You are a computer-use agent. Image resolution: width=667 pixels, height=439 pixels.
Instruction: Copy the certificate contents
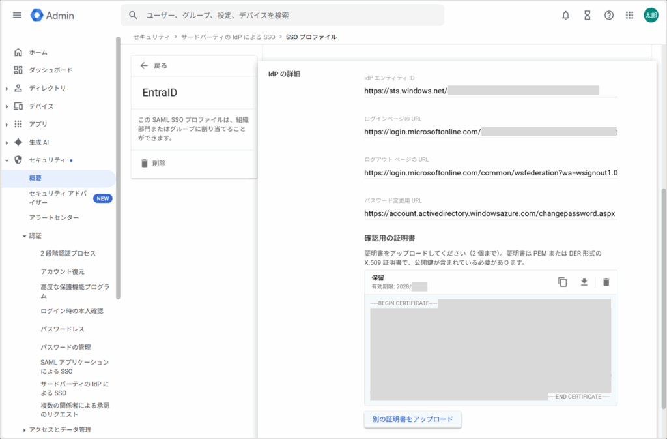point(563,282)
